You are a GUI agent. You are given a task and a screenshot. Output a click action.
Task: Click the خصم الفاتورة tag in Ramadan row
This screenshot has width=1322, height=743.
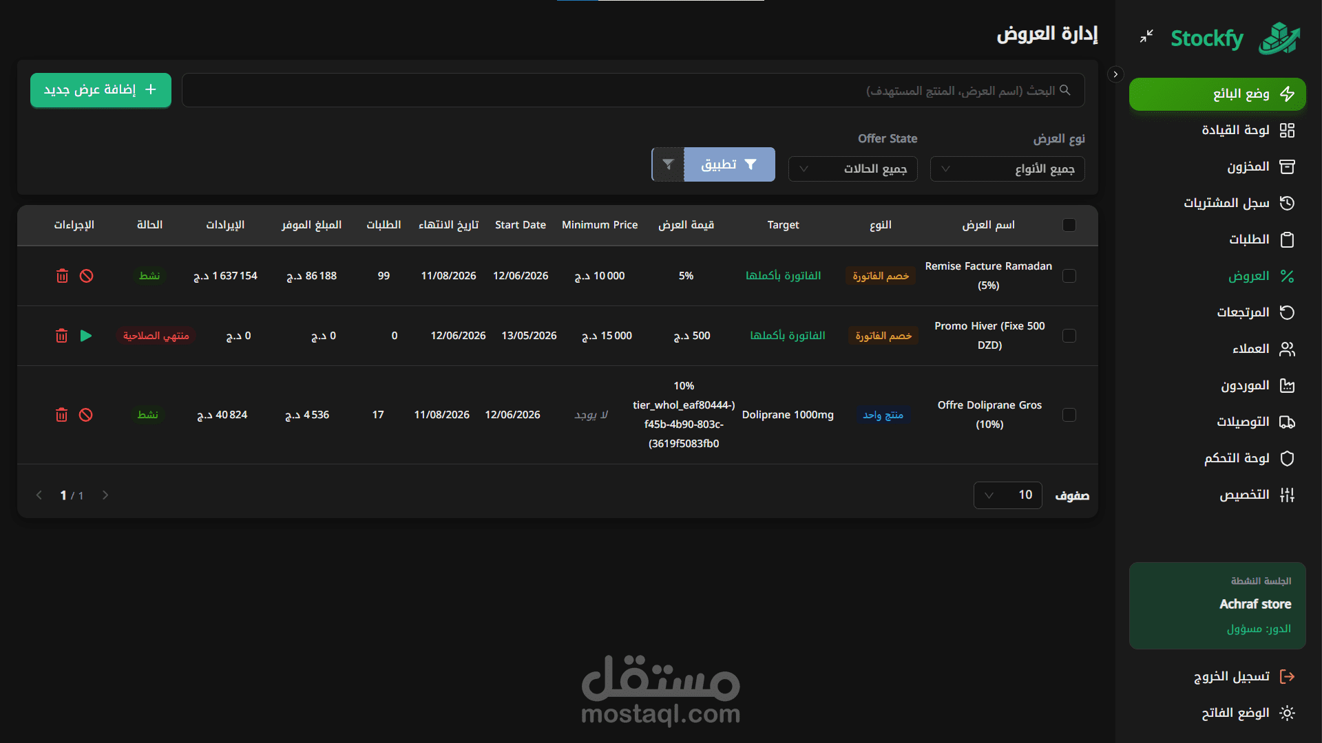pos(881,276)
